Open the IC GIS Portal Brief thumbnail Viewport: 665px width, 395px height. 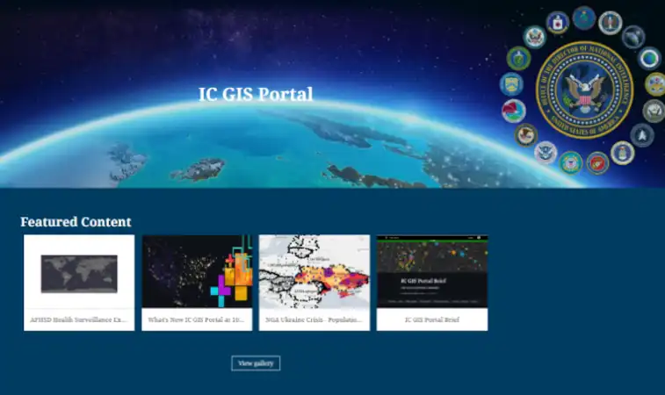click(x=432, y=272)
